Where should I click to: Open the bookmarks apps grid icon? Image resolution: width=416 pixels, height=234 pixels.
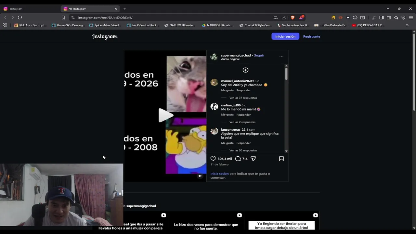tap(5, 25)
